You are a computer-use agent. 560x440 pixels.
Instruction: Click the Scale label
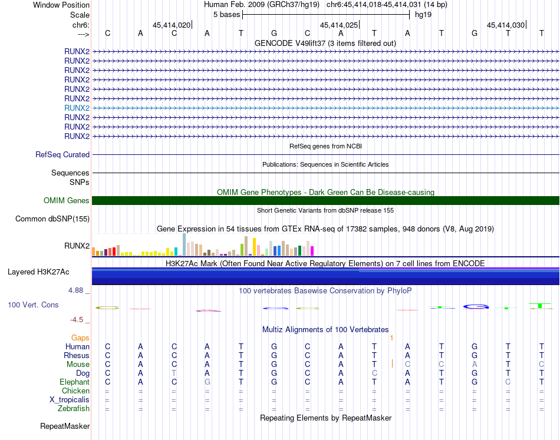(x=80, y=15)
